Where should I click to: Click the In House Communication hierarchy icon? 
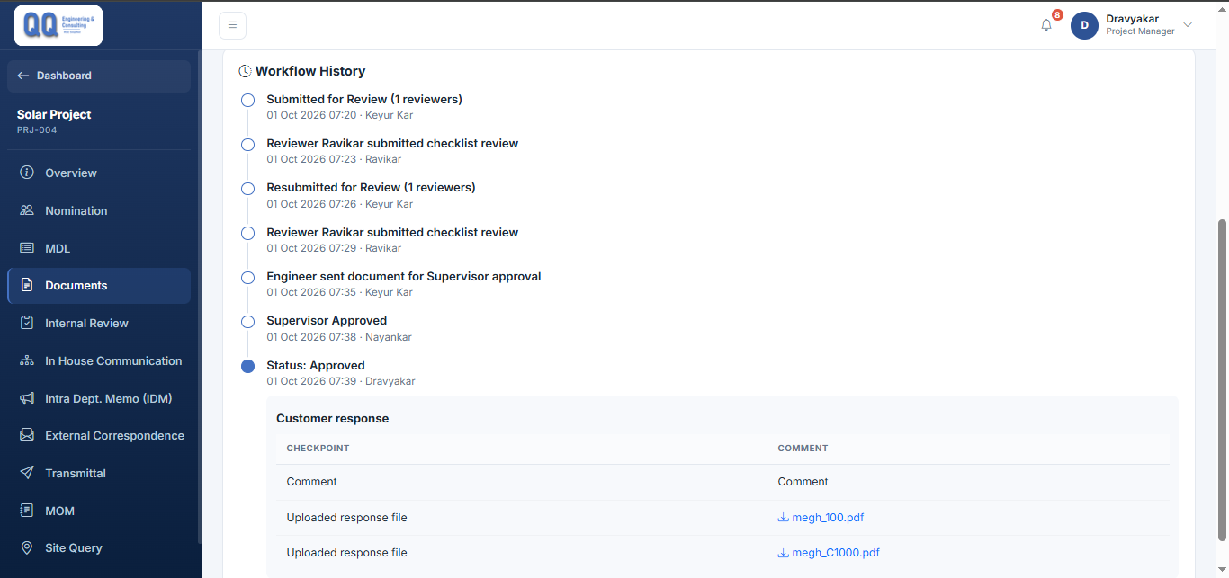(x=27, y=360)
